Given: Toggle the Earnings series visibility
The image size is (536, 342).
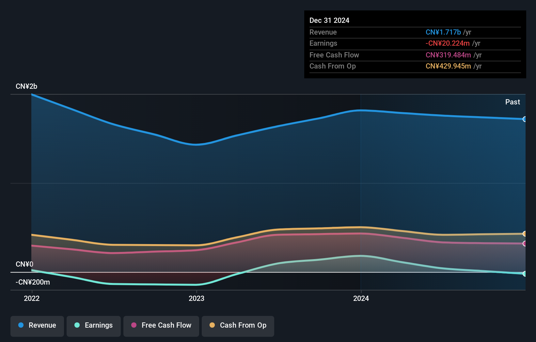Looking at the screenshot, I should pyautogui.click(x=93, y=325).
